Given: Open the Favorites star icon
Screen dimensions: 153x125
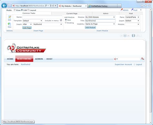Looking at the screenshot, I should pyautogui.click(x=146, y=6).
